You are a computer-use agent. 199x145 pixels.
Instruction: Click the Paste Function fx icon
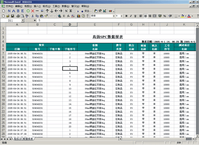68,16
